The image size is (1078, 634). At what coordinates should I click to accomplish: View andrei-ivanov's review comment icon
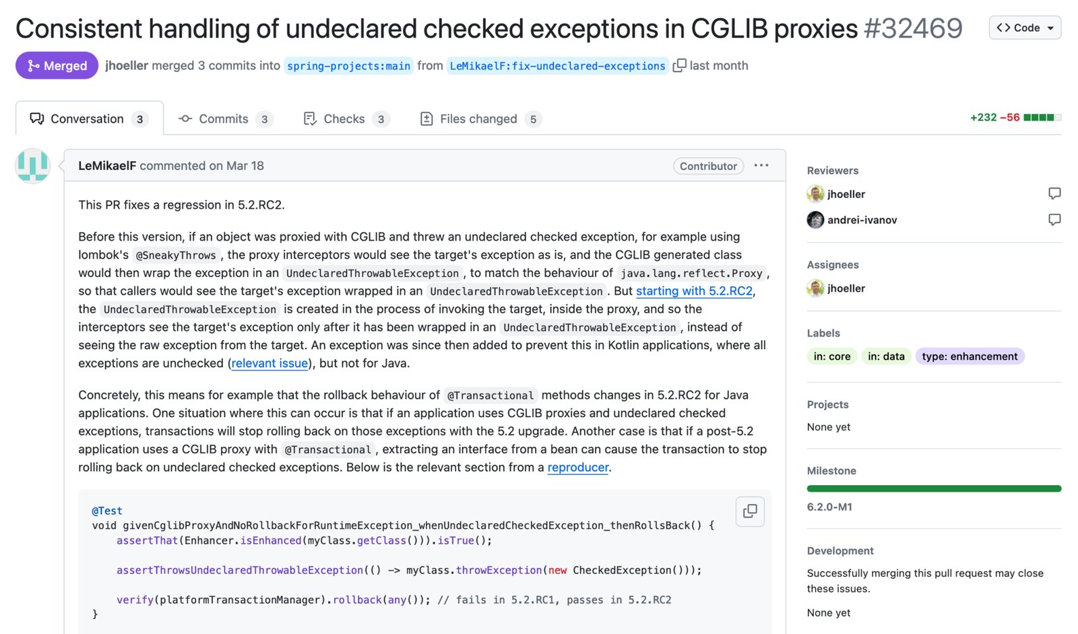pyautogui.click(x=1054, y=220)
